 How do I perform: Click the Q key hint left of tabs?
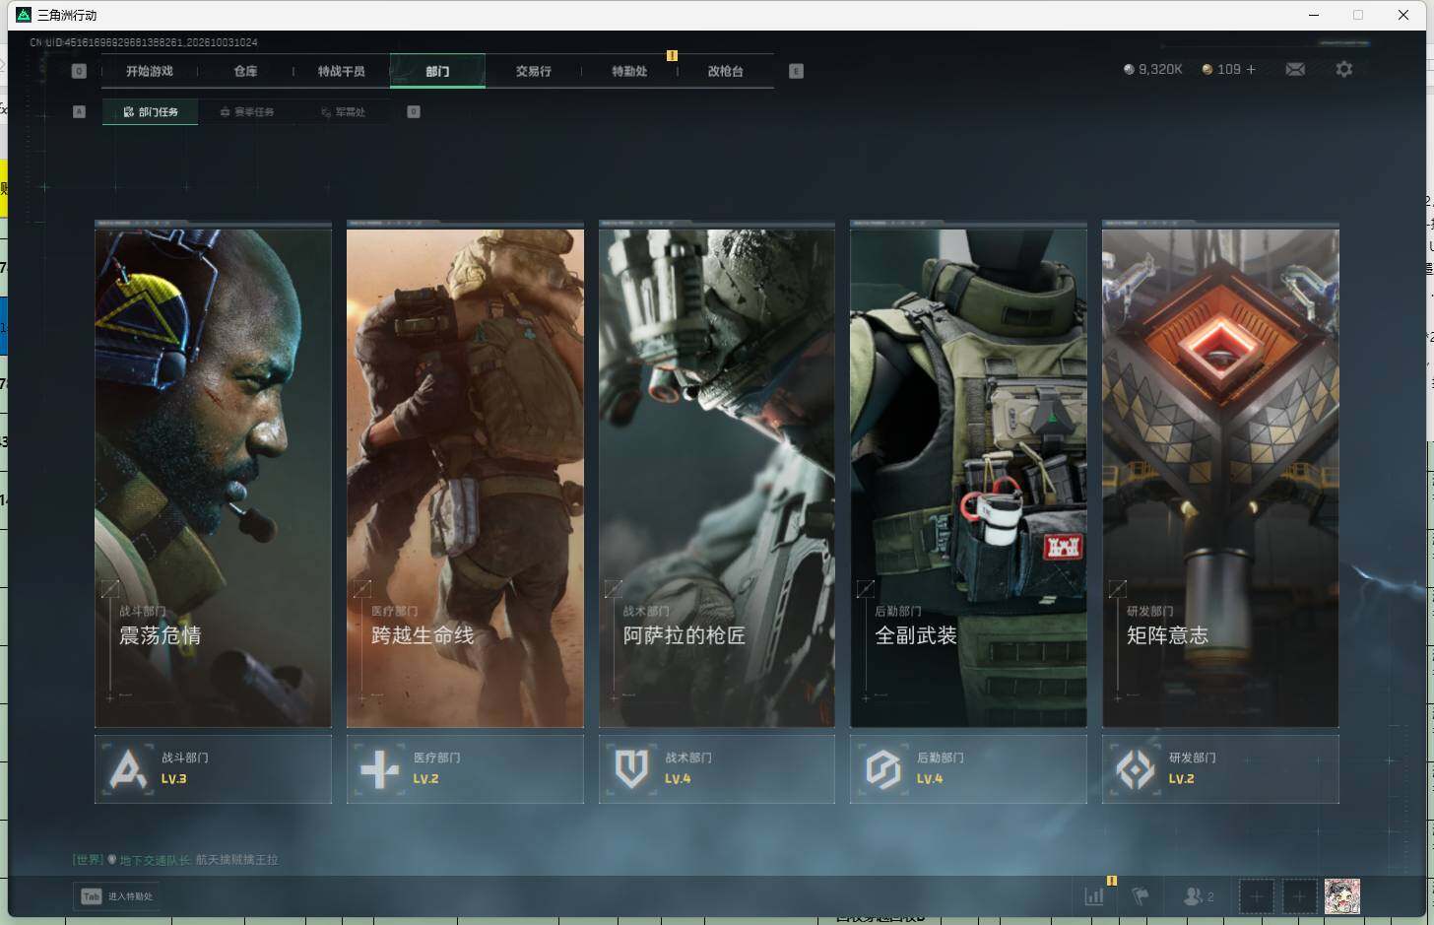[79, 71]
